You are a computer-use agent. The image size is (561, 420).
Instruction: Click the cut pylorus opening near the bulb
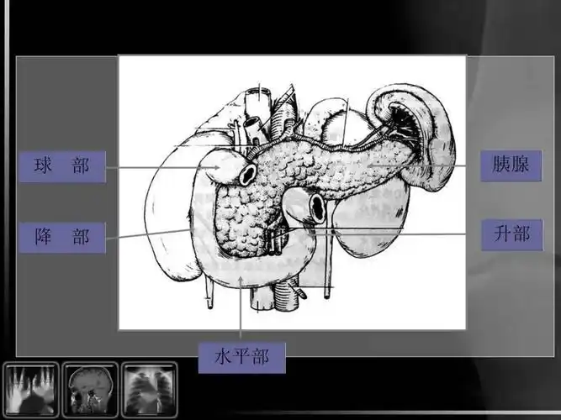[248, 174]
